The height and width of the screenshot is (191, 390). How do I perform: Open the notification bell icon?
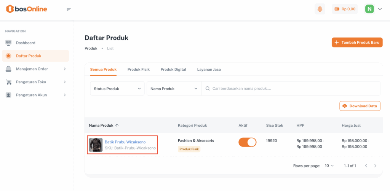pyautogui.click(x=320, y=9)
